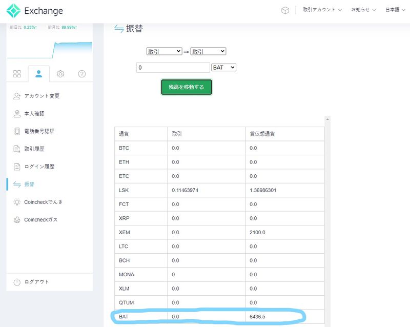Expand the BAT currency selector

[x=223, y=67]
